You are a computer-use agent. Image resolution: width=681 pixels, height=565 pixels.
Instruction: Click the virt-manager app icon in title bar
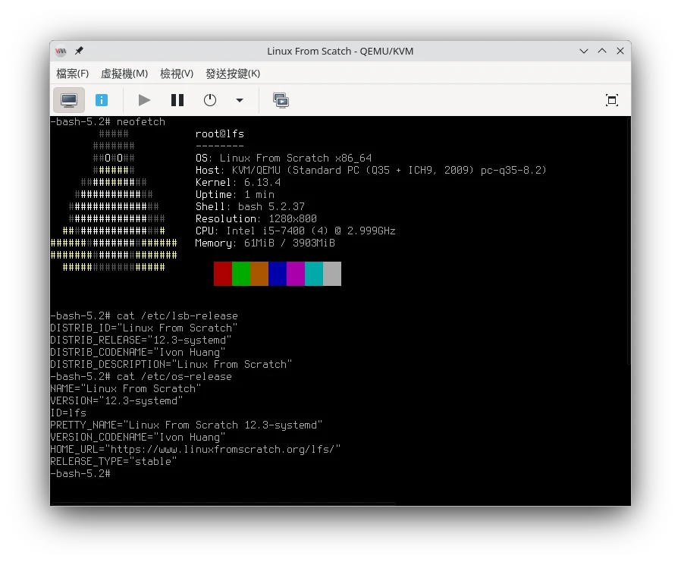[61, 51]
